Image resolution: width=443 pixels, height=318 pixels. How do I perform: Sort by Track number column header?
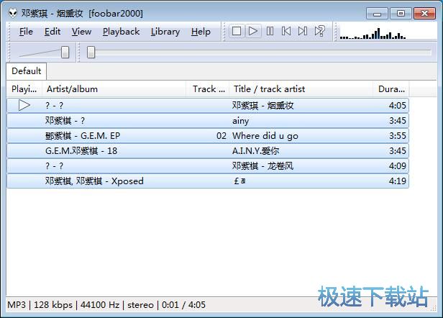(207, 89)
